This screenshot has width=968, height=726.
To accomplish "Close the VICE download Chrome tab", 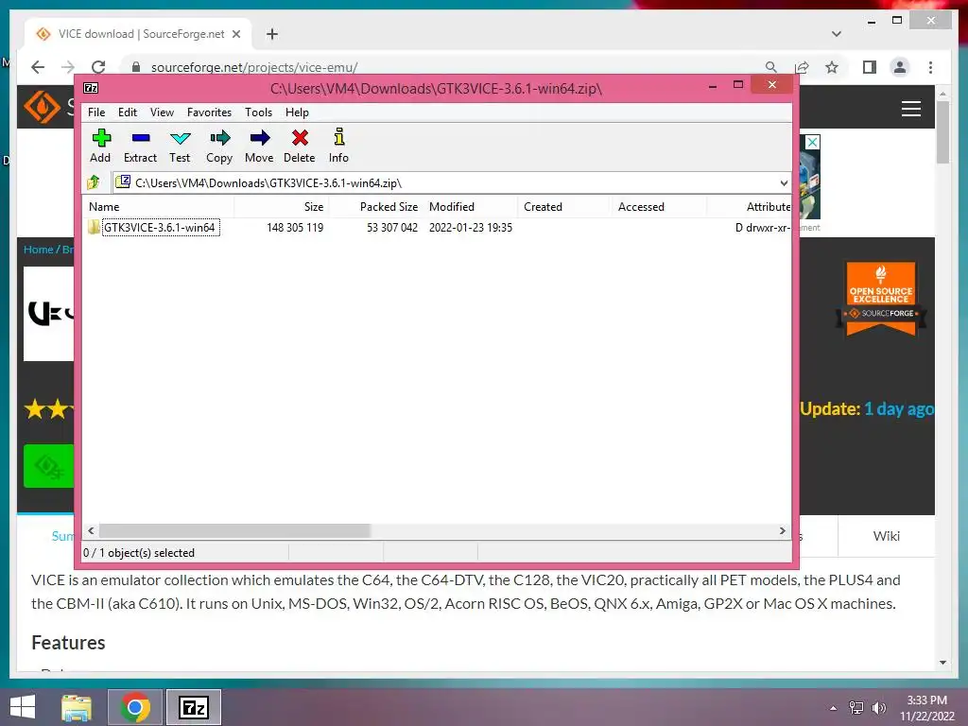I will (235, 34).
